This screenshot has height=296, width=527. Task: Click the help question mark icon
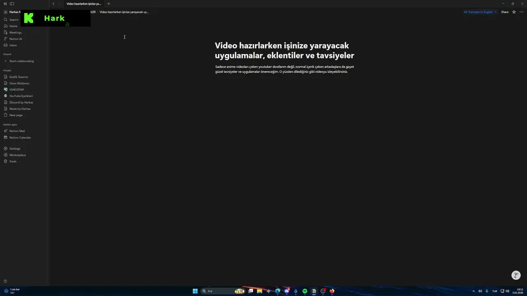tap(5, 281)
